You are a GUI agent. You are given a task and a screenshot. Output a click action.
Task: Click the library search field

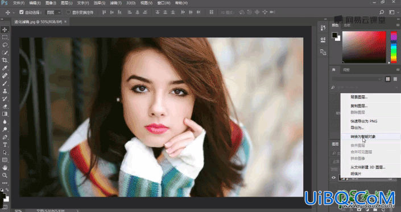[x=365, y=87]
